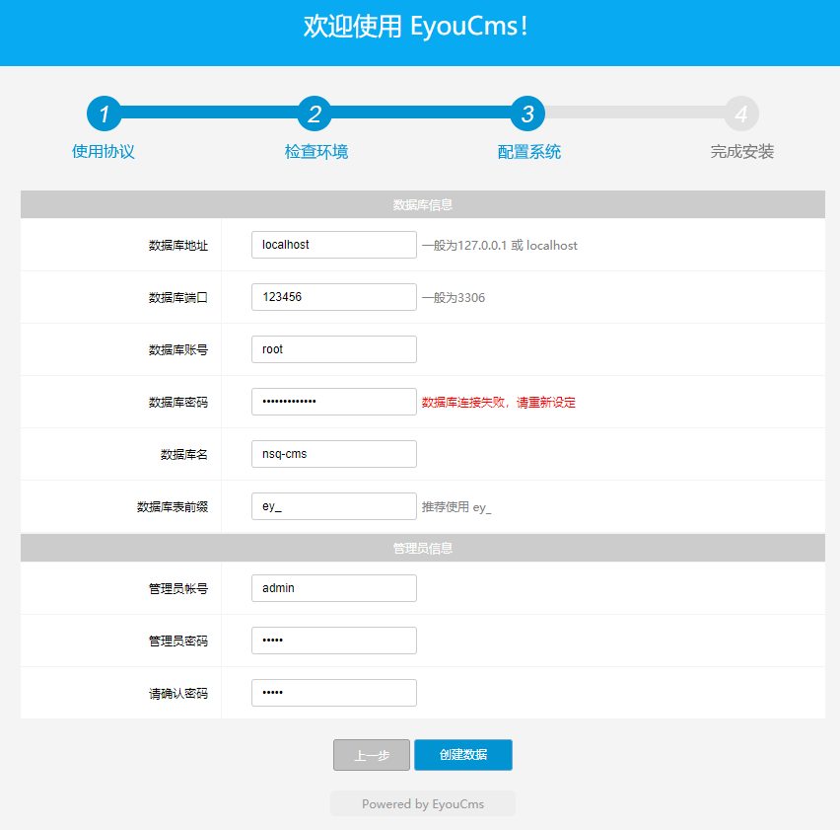The image size is (840, 830).
Task: Click the 请确认密码 label
Action: (x=177, y=693)
